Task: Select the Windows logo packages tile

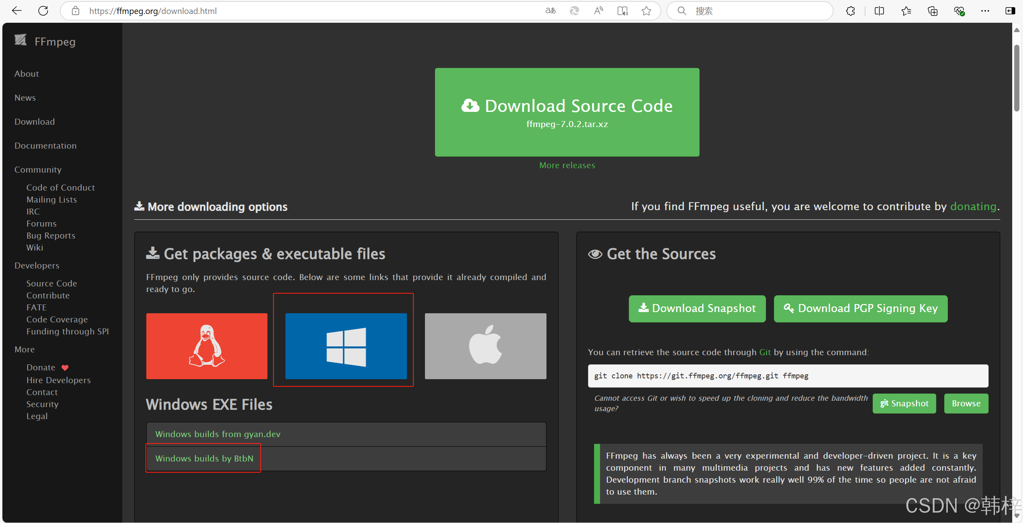Action: pos(346,346)
